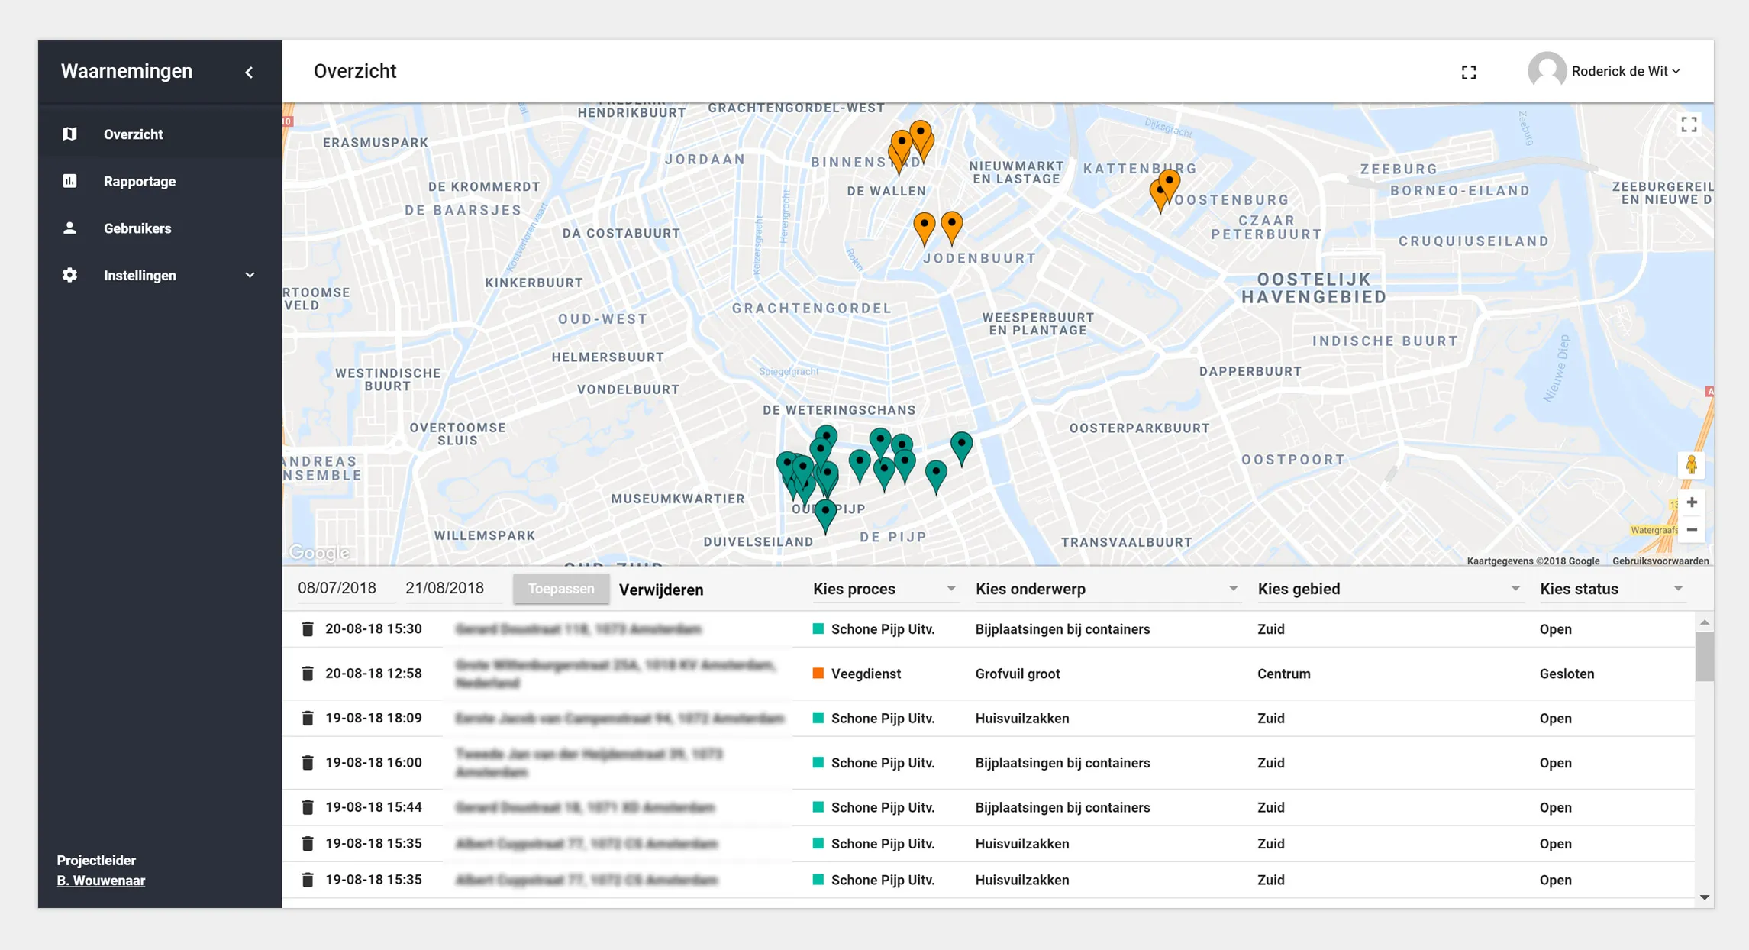Click the B. Wouwenaar link
1749x950 pixels.
[101, 881]
